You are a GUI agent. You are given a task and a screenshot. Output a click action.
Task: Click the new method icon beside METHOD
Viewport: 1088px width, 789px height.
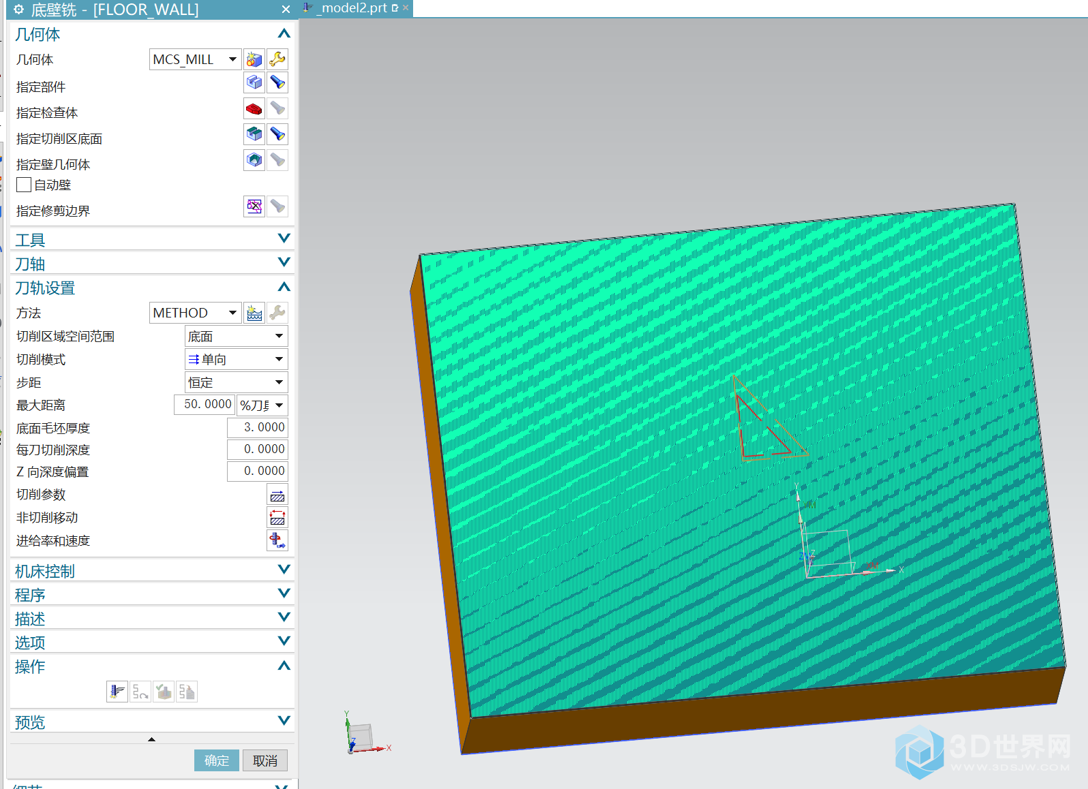[254, 313]
